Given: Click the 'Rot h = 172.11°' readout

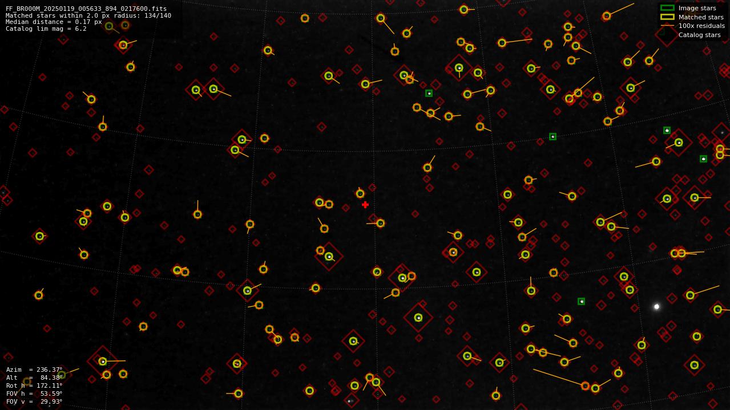Looking at the screenshot, I should click(x=34, y=385).
